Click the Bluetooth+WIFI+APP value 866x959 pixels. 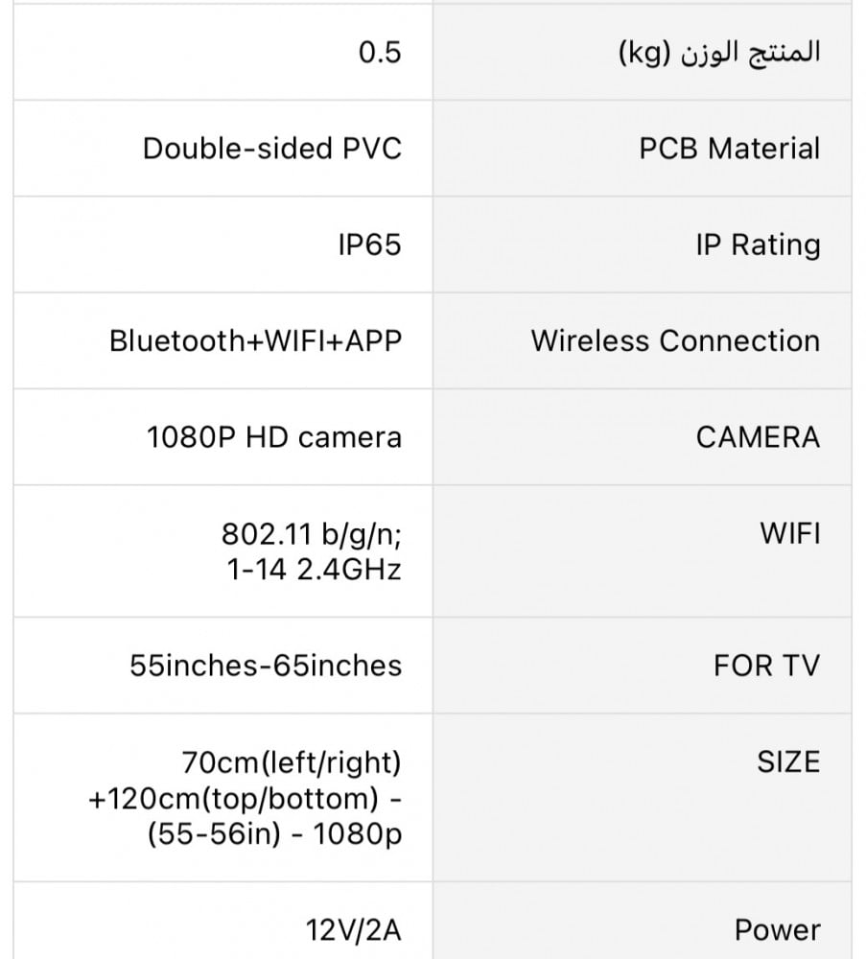click(x=255, y=340)
